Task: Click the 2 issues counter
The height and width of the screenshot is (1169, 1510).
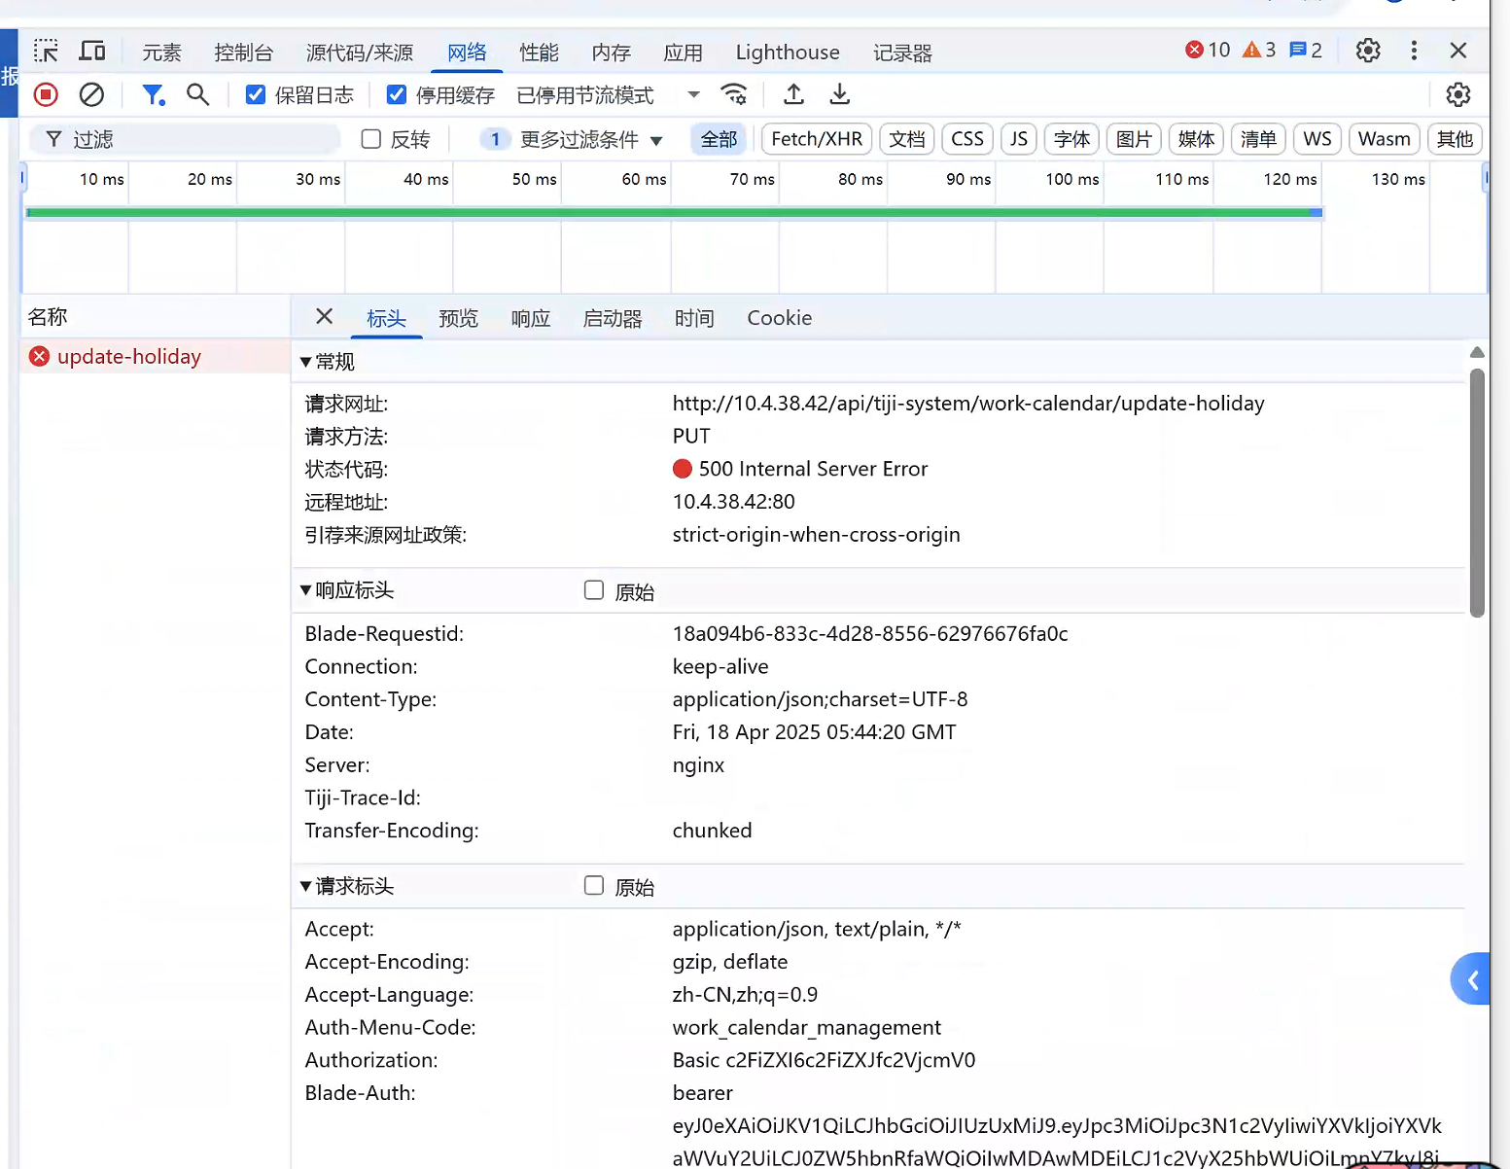Action: tap(1305, 50)
